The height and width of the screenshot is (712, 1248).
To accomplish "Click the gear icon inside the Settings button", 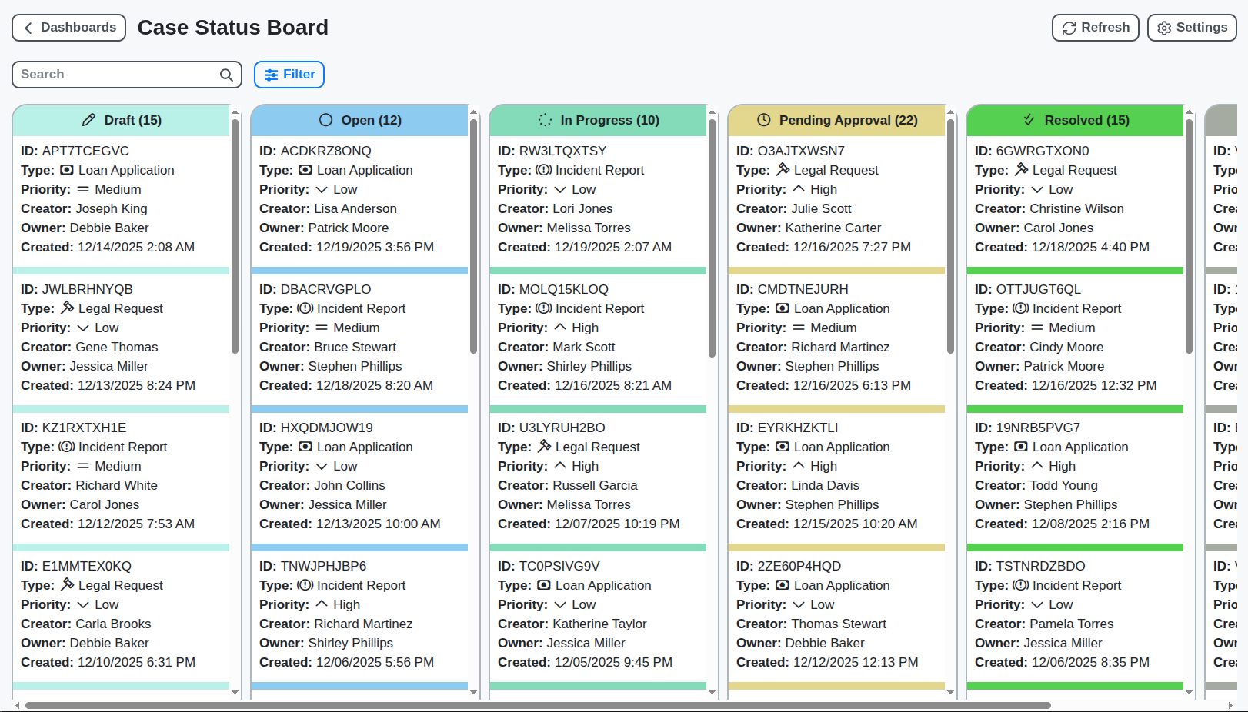I will point(1164,28).
